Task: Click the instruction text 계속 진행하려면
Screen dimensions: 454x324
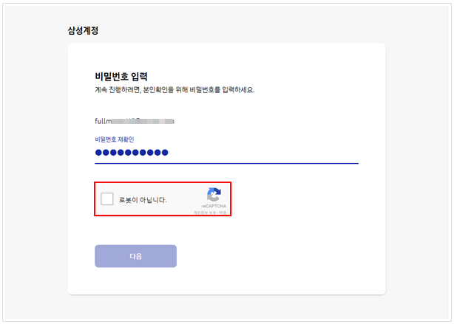Action: pos(118,90)
